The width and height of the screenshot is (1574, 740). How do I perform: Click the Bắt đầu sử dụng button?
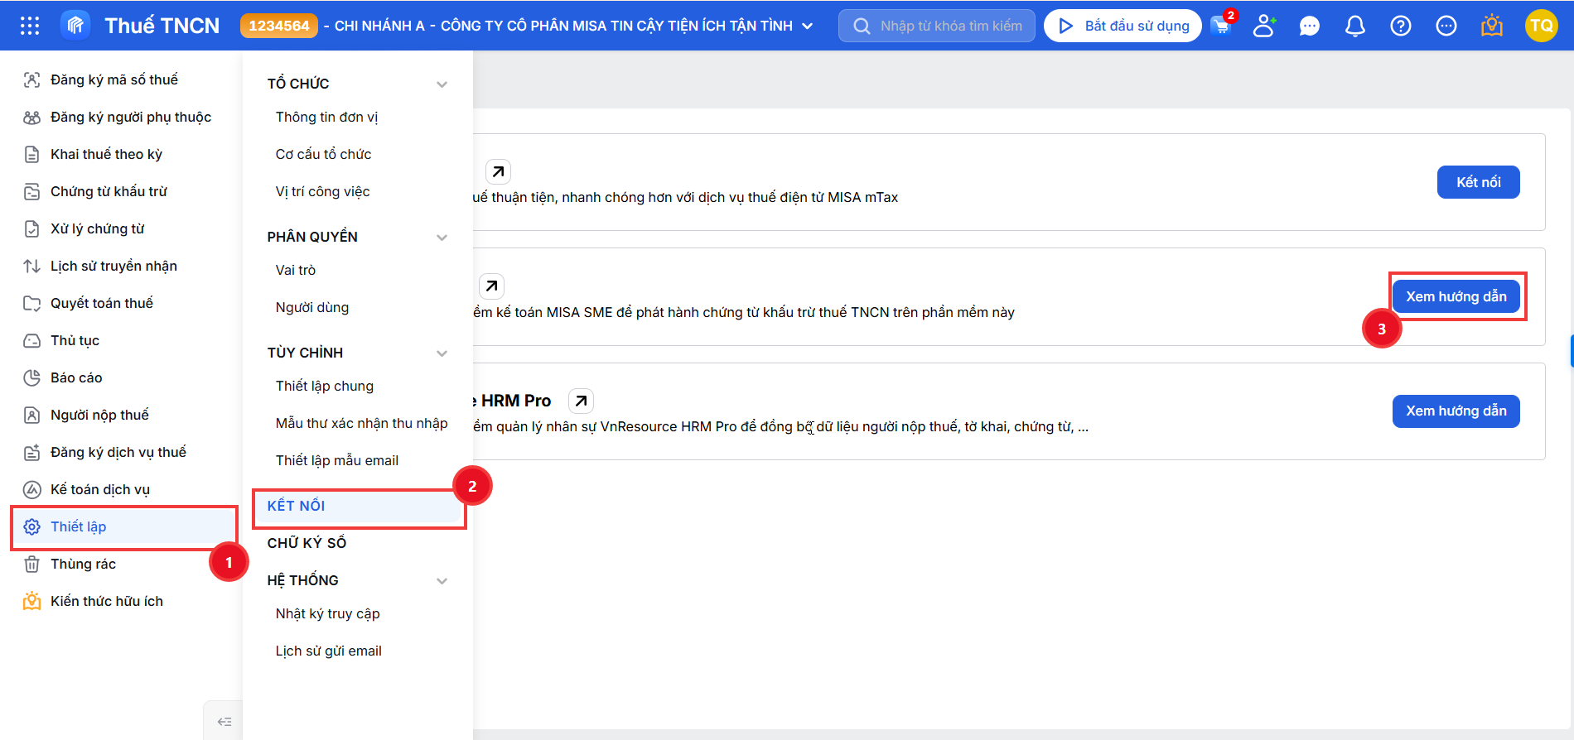point(1123,26)
